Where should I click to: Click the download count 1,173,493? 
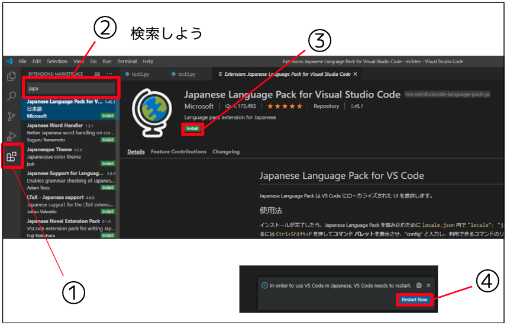point(240,106)
